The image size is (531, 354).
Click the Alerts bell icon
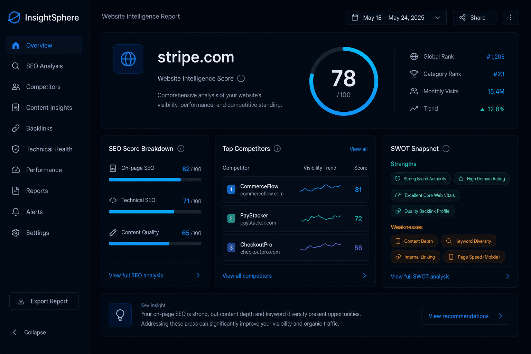(x=16, y=212)
